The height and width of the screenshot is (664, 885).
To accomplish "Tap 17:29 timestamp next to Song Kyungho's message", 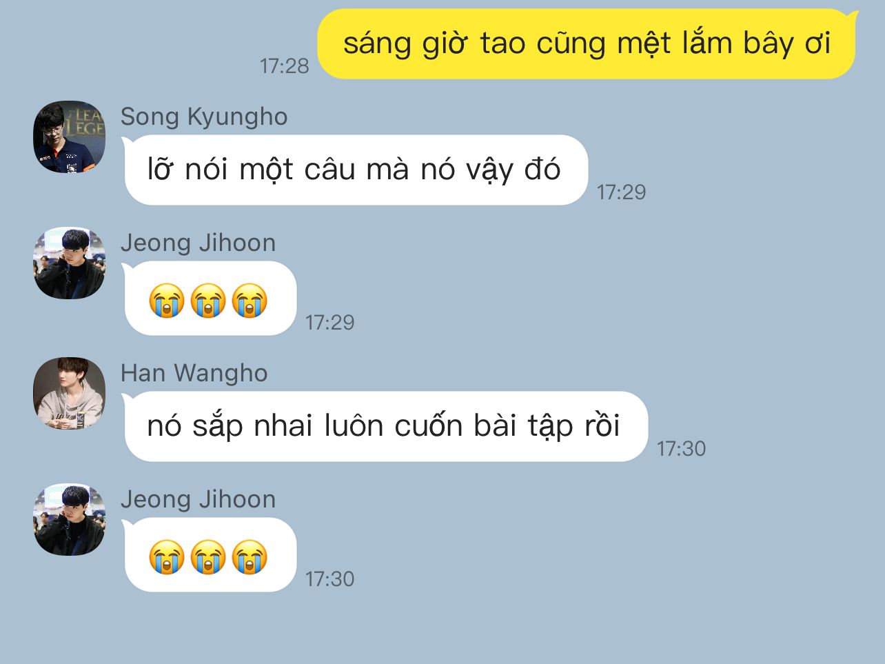I will pos(622,192).
